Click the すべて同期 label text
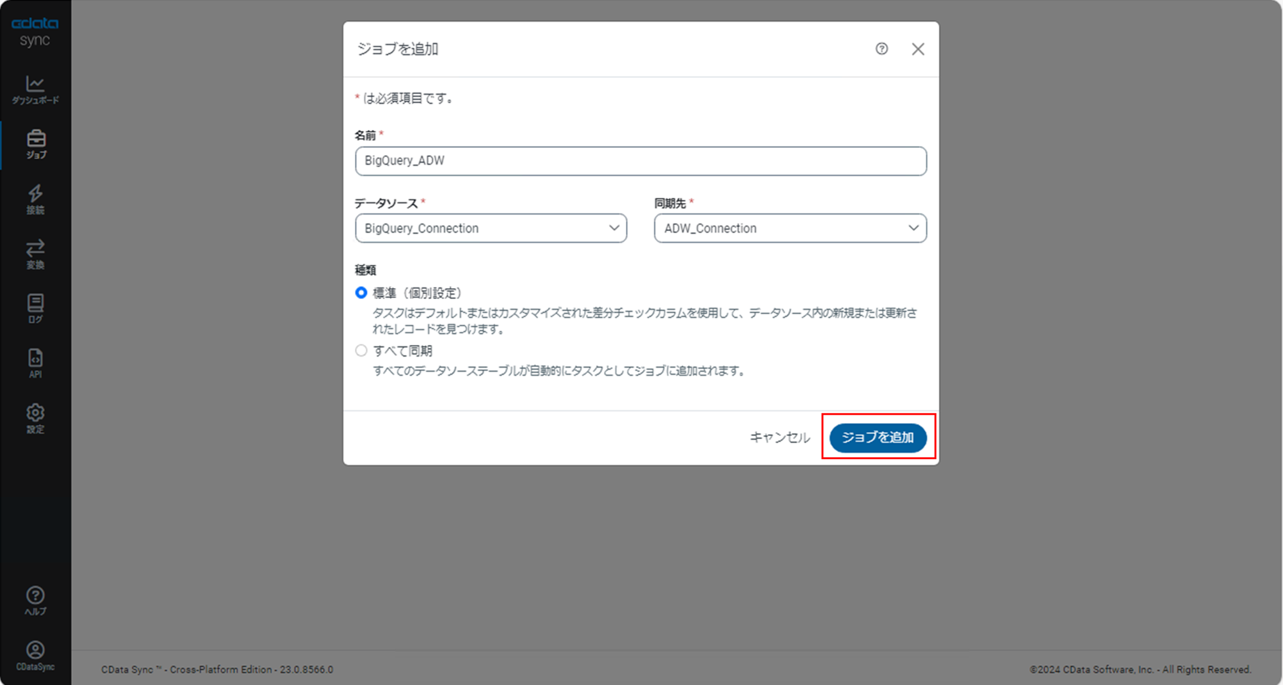Image resolution: width=1283 pixels, height=685 pixels. [402, 351]
